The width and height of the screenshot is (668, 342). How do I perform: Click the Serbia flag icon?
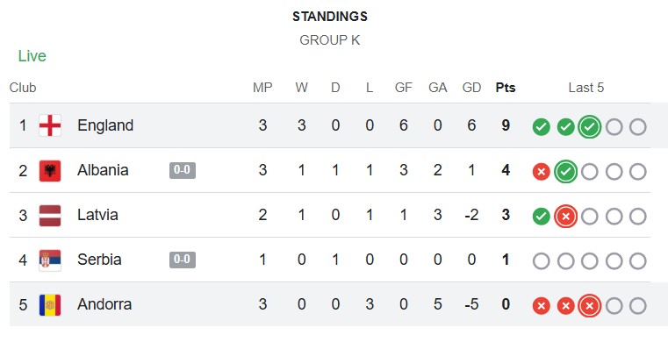50,260
